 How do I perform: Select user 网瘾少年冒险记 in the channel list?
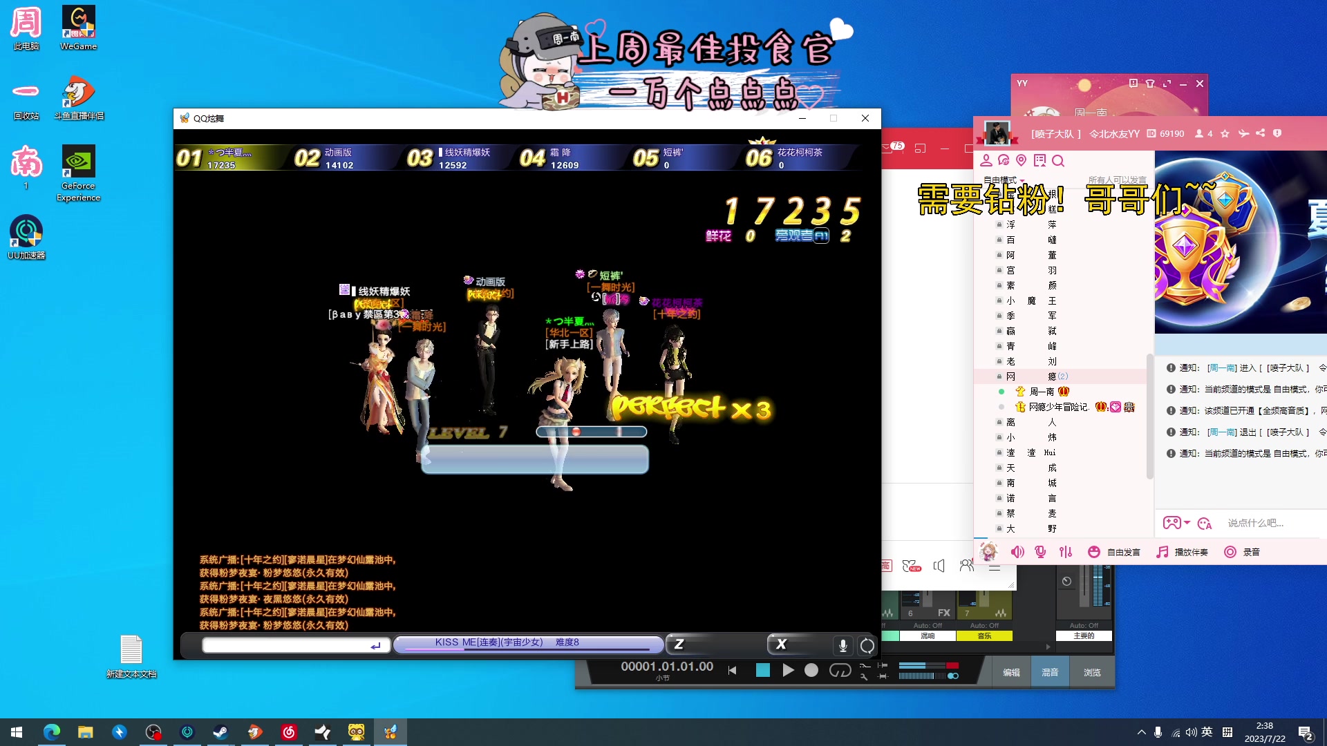[x=1058, y=407]
